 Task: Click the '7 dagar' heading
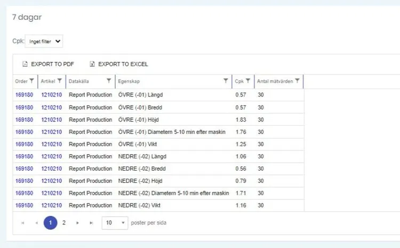pyautogui.click(x=27, y=18)
